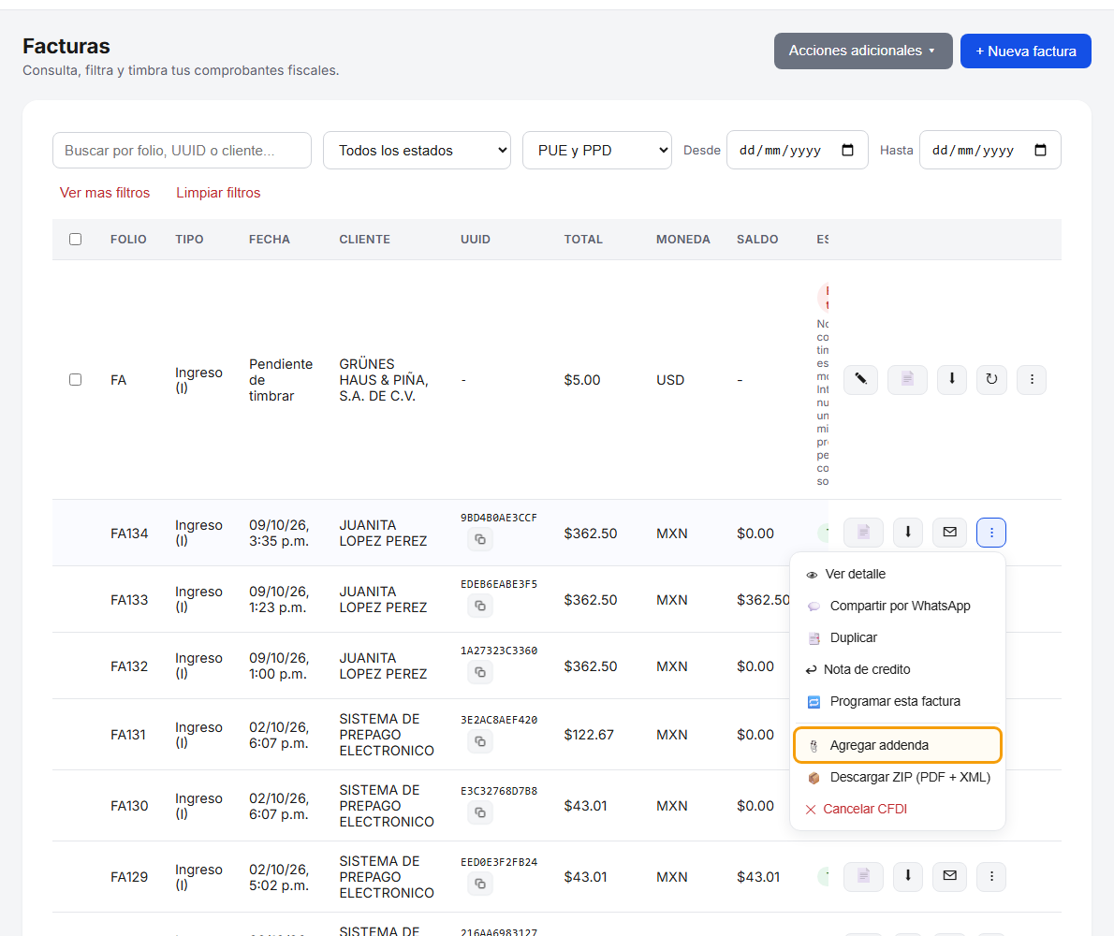Email invoice FA129 with the envelope icon
The width and height of the screenshot is (1114, 936).
[x=950, y=876]
